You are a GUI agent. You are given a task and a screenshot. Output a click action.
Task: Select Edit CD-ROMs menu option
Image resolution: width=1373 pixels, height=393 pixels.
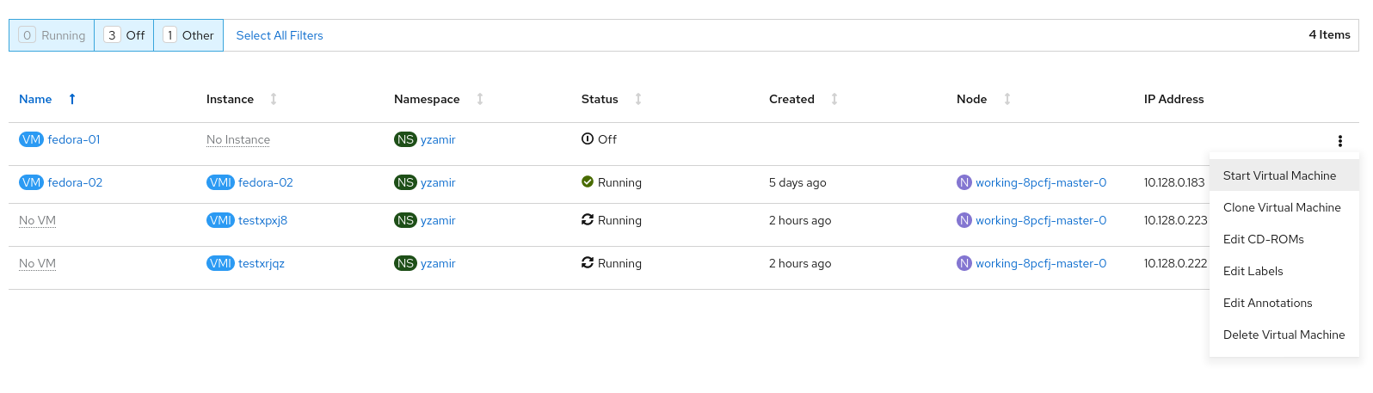coord(1284,239)
